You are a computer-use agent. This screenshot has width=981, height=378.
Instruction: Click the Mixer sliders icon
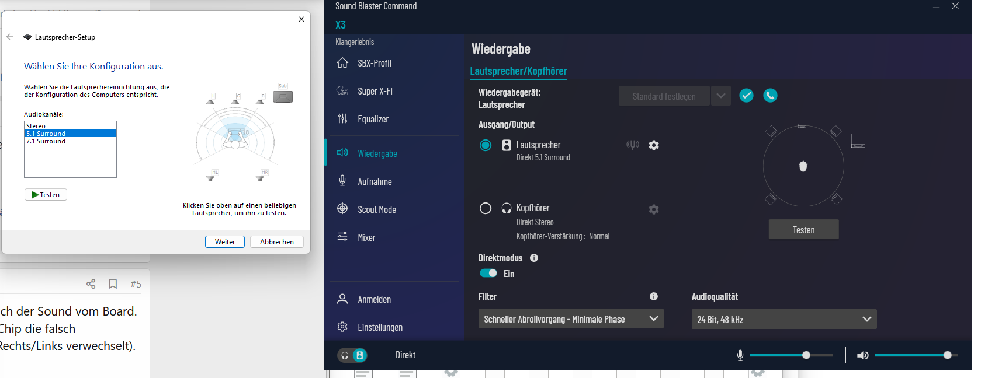(x=342, y=237)
